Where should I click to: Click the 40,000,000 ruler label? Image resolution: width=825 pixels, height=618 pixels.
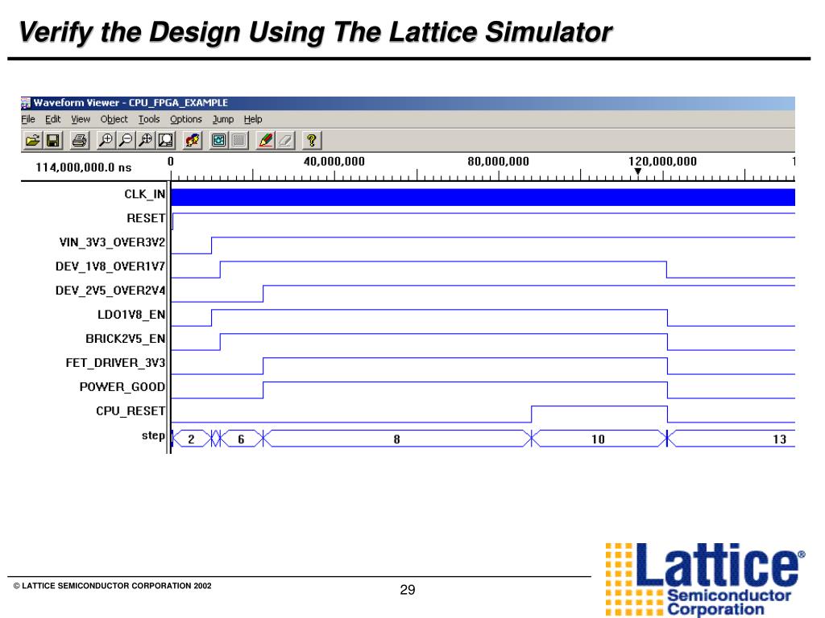click(334, 161)
